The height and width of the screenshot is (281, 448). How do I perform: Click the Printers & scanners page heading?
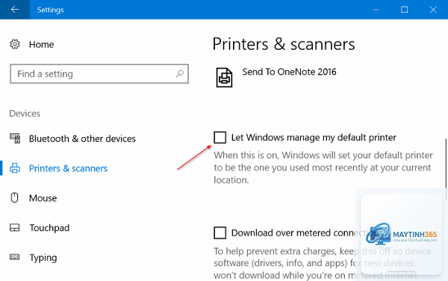284,44
